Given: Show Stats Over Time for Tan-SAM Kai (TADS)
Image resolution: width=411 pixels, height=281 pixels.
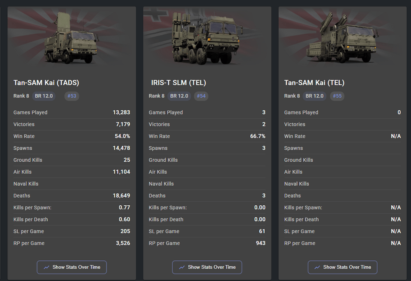Looking at the screenshot, I should coord(72,267).
